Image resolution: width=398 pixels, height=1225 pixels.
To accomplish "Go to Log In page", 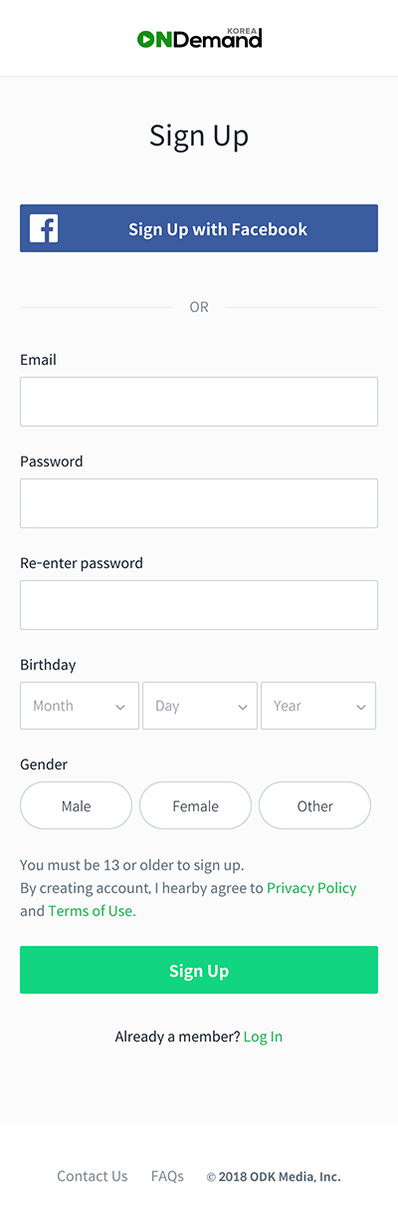I will pos(263,1037).
